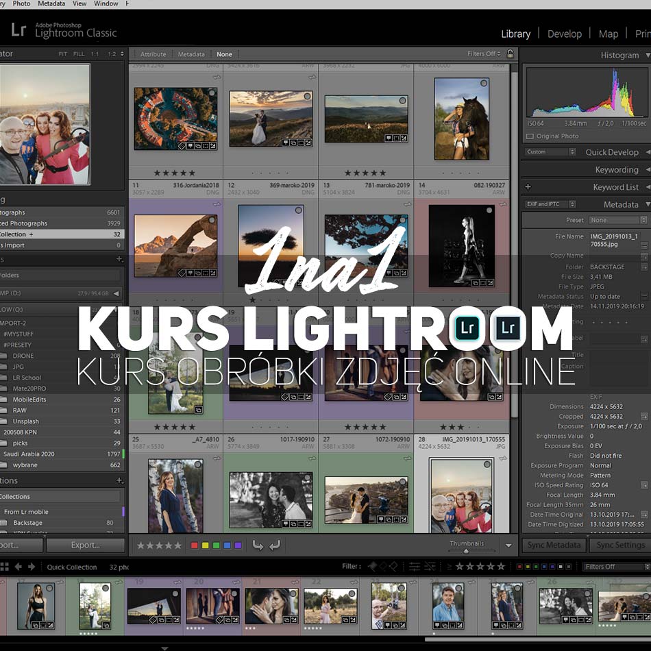Click the Export button
Screen dimensions: 651x651
[x=85, y=545]
